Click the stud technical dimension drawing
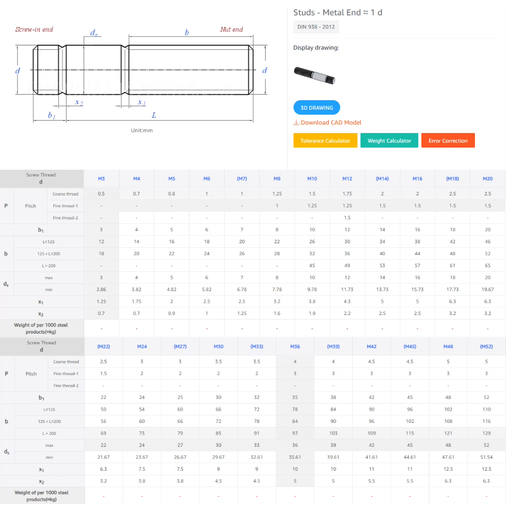Image resolution: width=506 pixels, height=505 pixels. (x=141, y=74)
